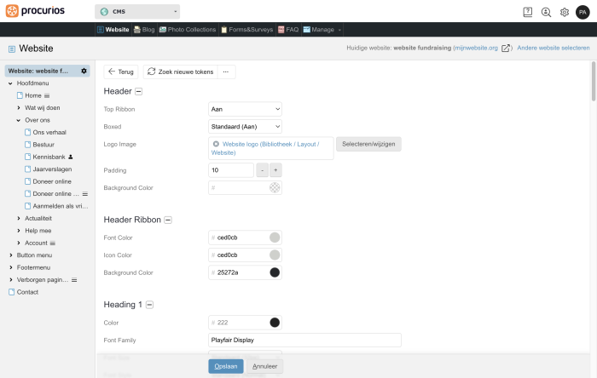
Task: Click menu lines icon next to Account
Action: [x=53, y=243]
